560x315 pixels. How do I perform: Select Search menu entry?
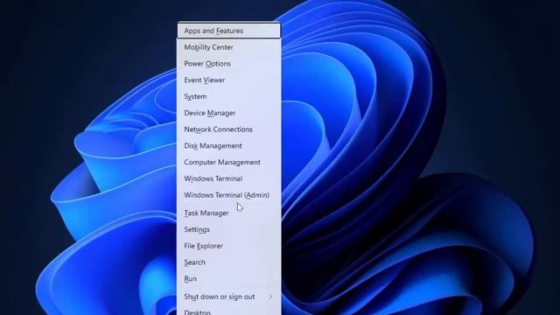click(x=229, y=262)
